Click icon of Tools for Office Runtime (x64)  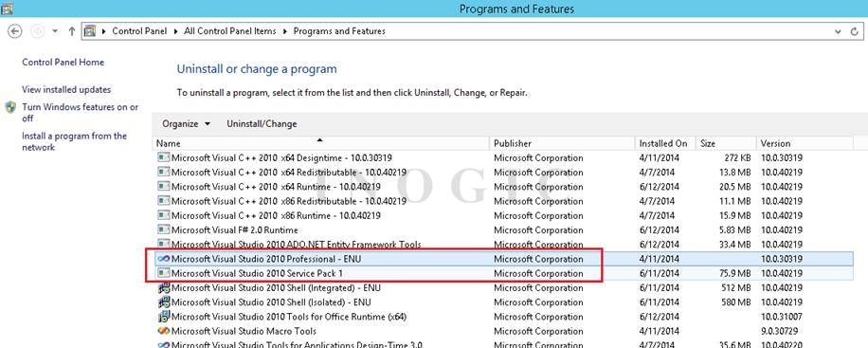163,317
